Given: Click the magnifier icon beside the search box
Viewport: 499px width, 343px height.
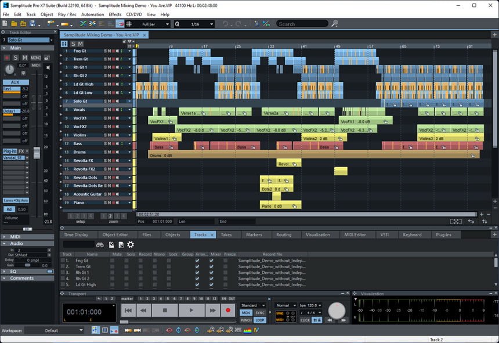Looking at the screenshot, I should point(334,24).
